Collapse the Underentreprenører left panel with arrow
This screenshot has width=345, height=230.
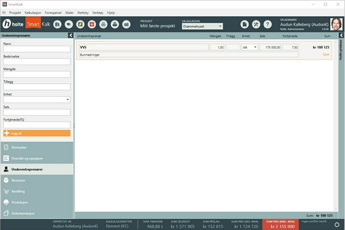tap(70, 35)
